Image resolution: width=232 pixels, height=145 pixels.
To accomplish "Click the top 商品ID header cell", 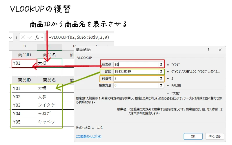I will pyautogui.click(x=25, y=55).
